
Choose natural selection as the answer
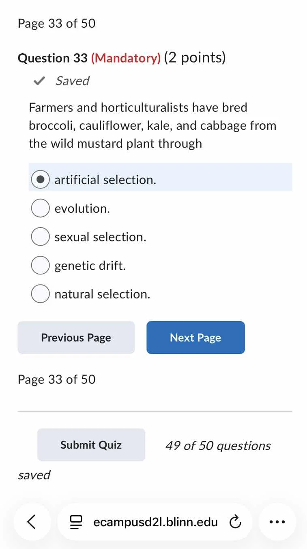[40, 294]
